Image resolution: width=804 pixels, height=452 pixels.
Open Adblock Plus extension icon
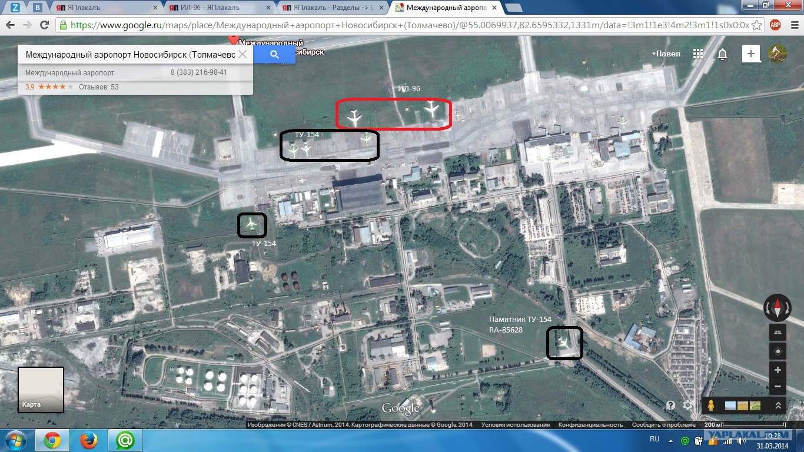coord(775,25)
